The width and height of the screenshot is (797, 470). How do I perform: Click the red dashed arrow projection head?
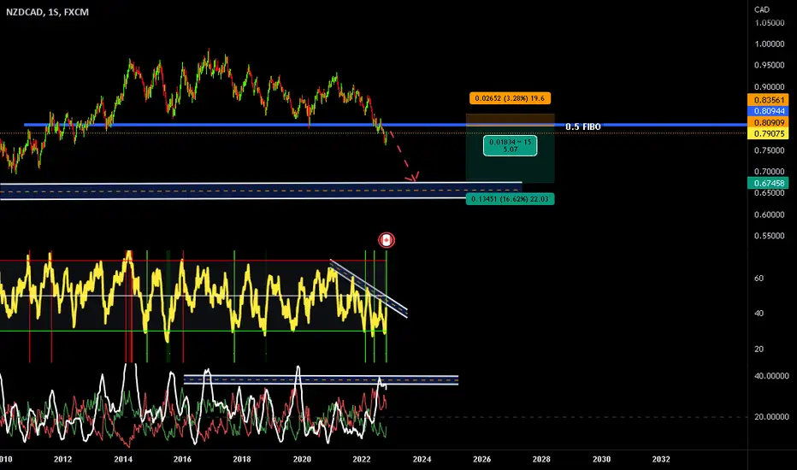pos(412,177)
